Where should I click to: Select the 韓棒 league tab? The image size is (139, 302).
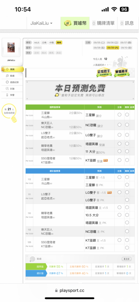pos(59,43)
